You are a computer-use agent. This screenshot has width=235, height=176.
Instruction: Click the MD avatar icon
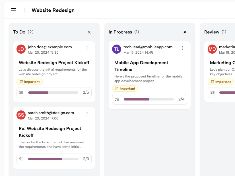[x=212, y=49]
